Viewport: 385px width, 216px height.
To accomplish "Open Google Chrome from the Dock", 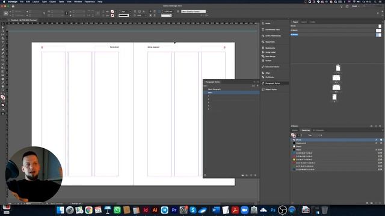I will pos(88,210).
